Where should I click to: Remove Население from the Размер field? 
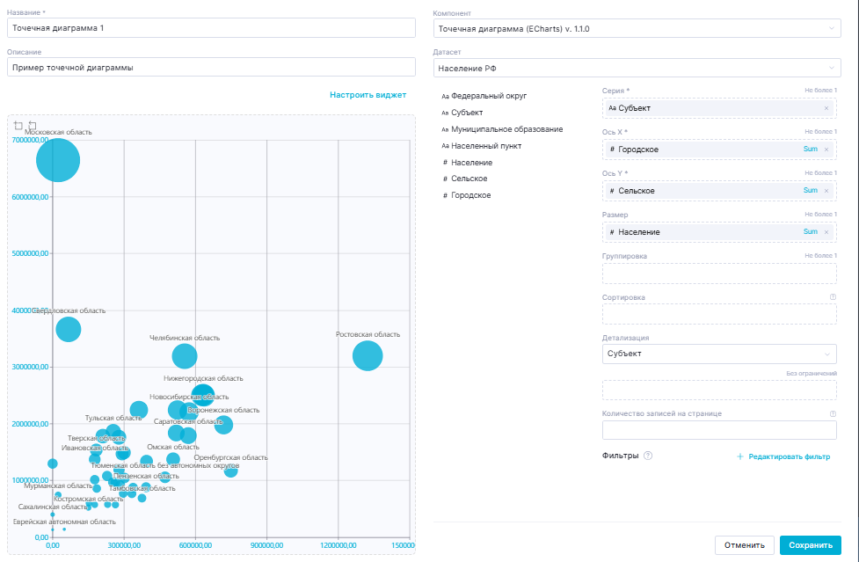[826, 232]
